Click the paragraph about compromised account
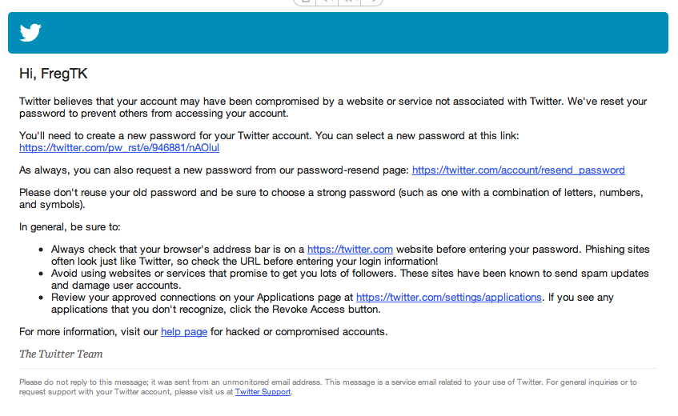678x416 pixels. (333, 107)
